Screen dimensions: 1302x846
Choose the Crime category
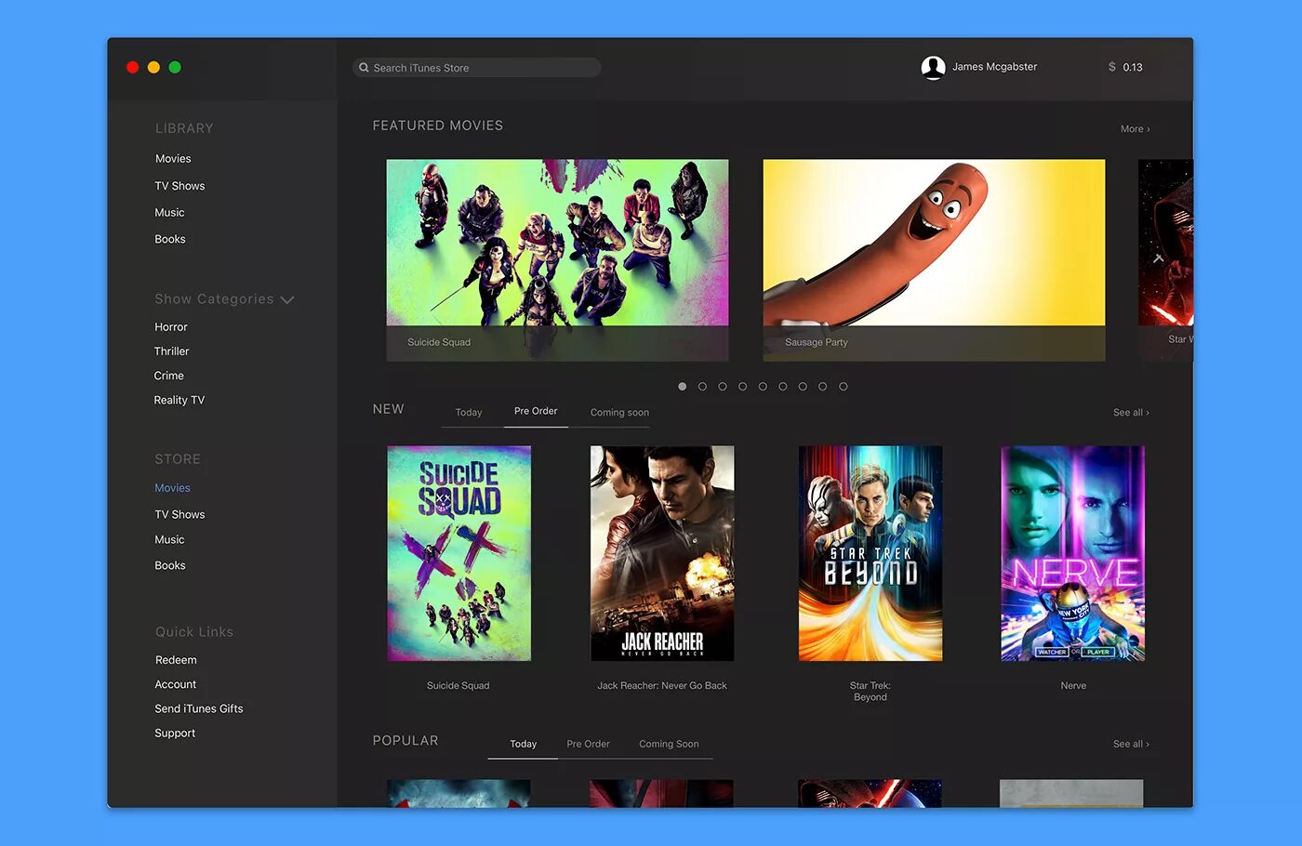pos(169,376)
